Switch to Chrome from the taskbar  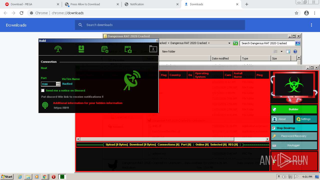pyautogui.click(x=45, y=177)
